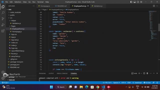Switch to the Output panel tab
The height and width of the screenshot is (90, 160).
(x=51, y=73)
